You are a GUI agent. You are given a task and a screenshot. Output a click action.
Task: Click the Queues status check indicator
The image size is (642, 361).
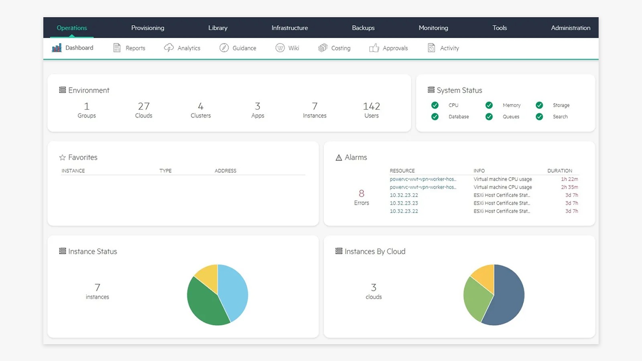(x=489, y=117)
